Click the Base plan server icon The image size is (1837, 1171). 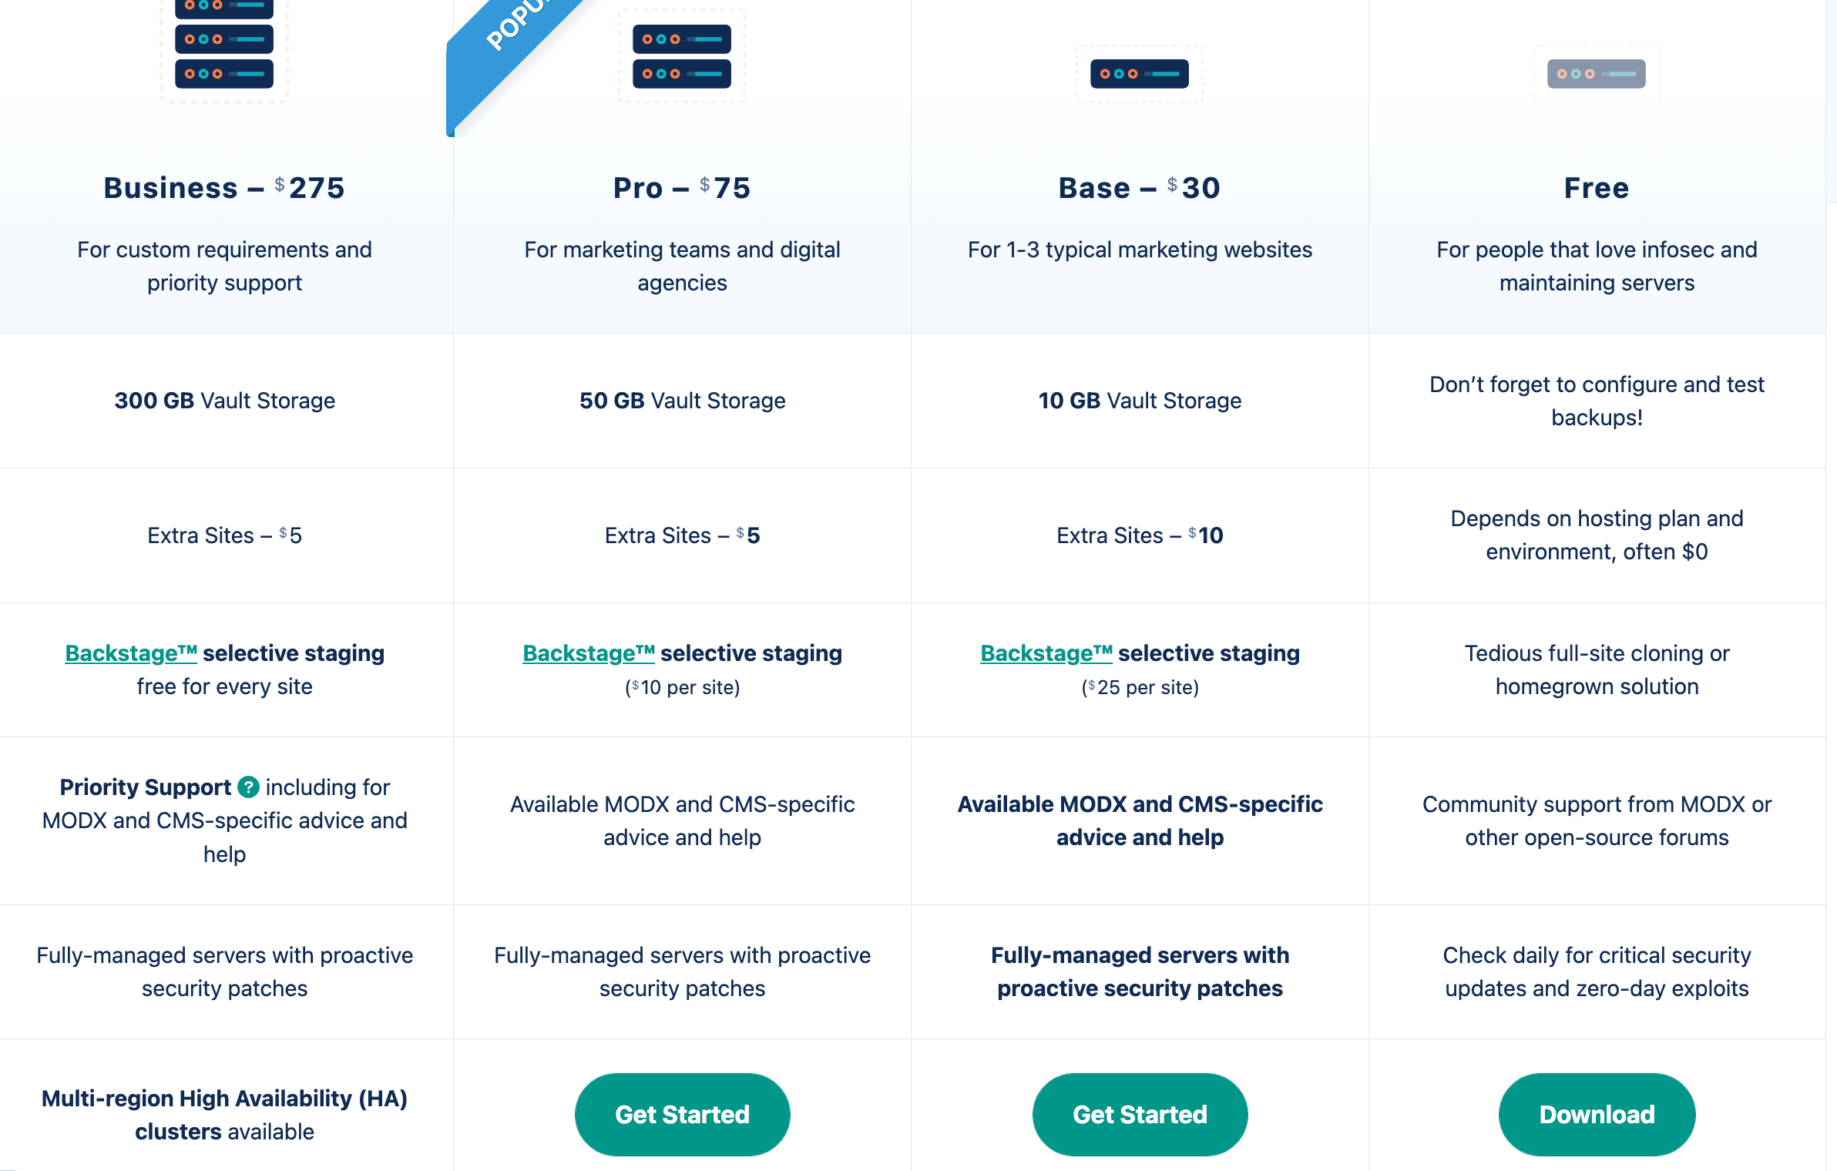coord(1140,74)
